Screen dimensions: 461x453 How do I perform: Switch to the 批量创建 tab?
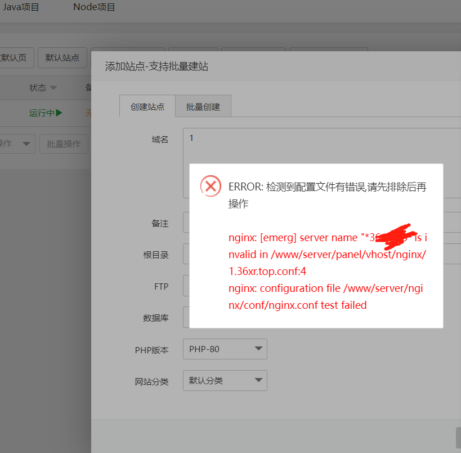coord(203,106)
